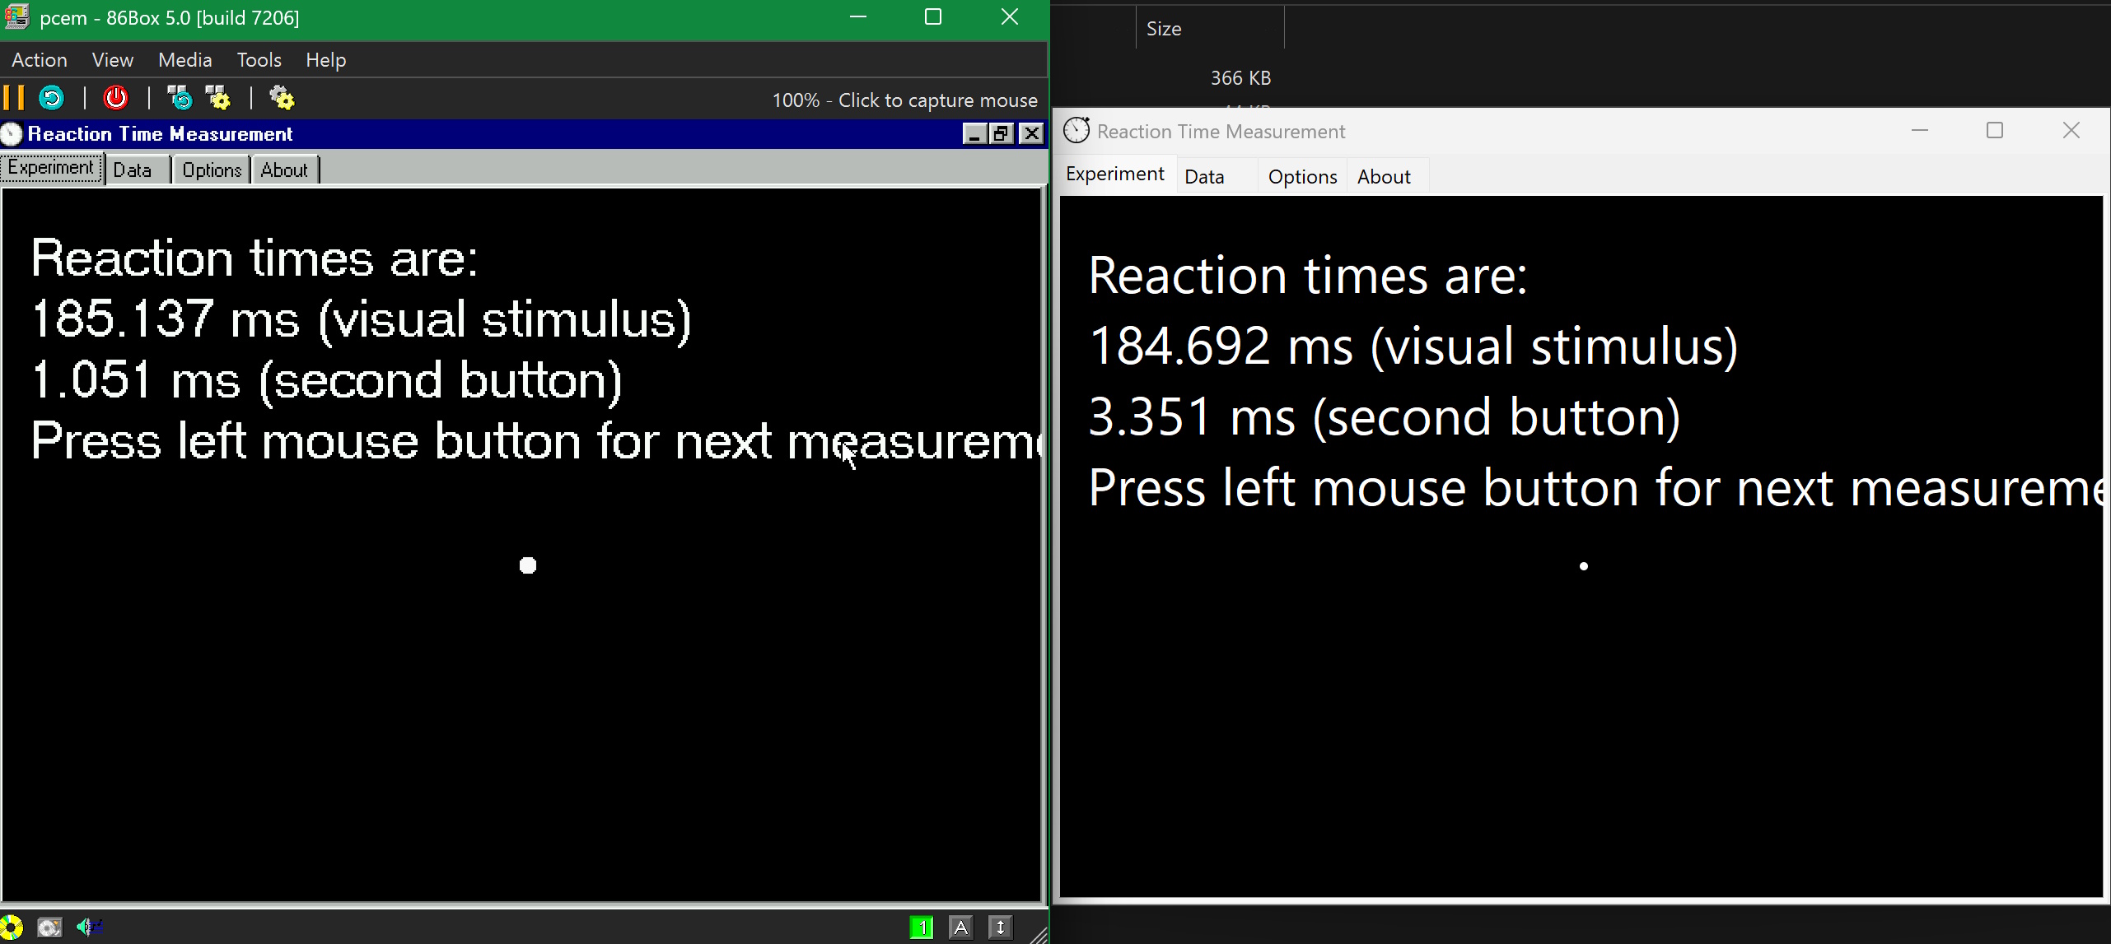The height and width of the screenshot is (944, 2111).
Task: Click the stopwatch icon in native title bar
Action: click(x=1077, y=131)
